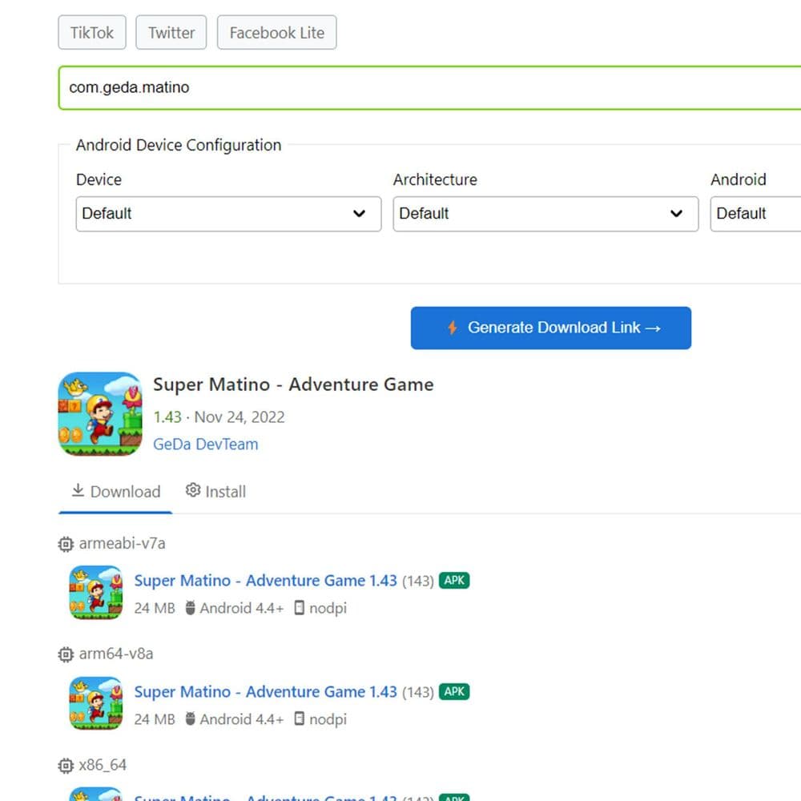Image resolution: width=801 pixels, height=801 pixels.
Task: Click the lightning bolt icon on the blue button
Action: tap(451, 327)
